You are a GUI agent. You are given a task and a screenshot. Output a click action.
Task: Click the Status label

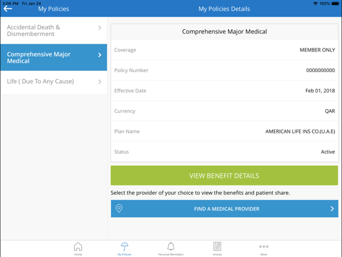[121, 152]
